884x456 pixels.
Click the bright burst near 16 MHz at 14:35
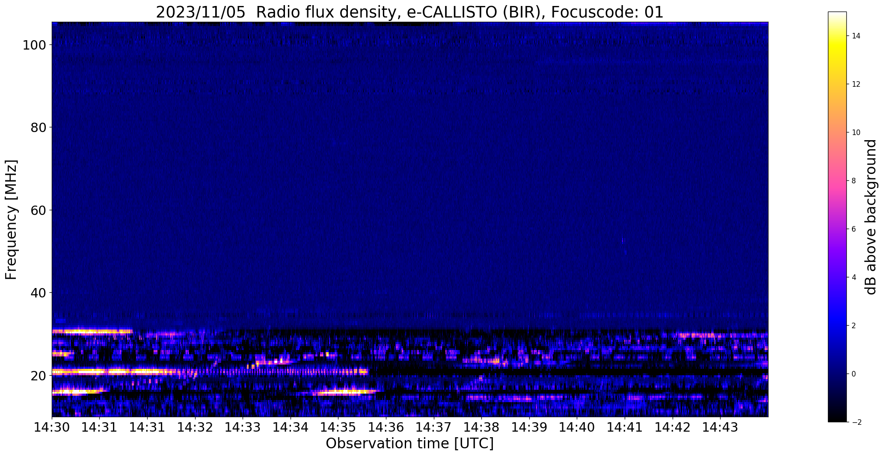pos(347,391)
